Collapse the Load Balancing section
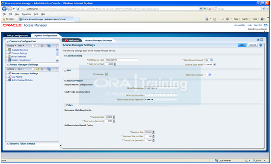Viewport: 271px width, 164px height. coord(65,56)
